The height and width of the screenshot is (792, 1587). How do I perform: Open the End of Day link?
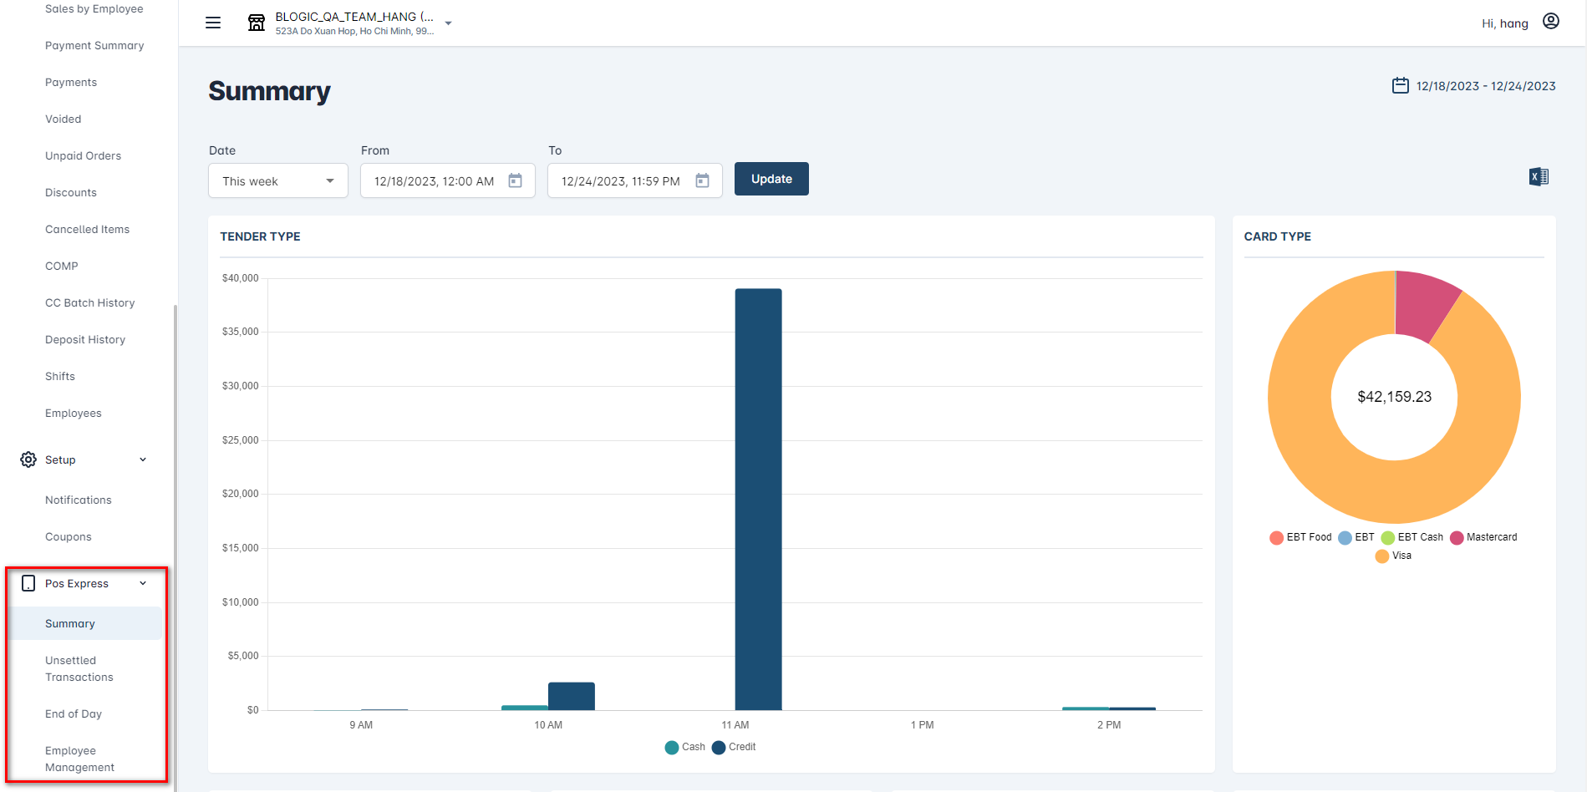74,713
